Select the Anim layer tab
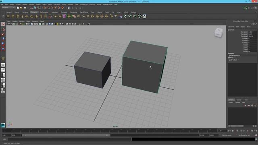258x145 pixels. (x=246, y=100)
